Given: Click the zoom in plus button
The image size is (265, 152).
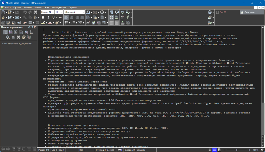Looking at the screenshot, I should [249, 150].
